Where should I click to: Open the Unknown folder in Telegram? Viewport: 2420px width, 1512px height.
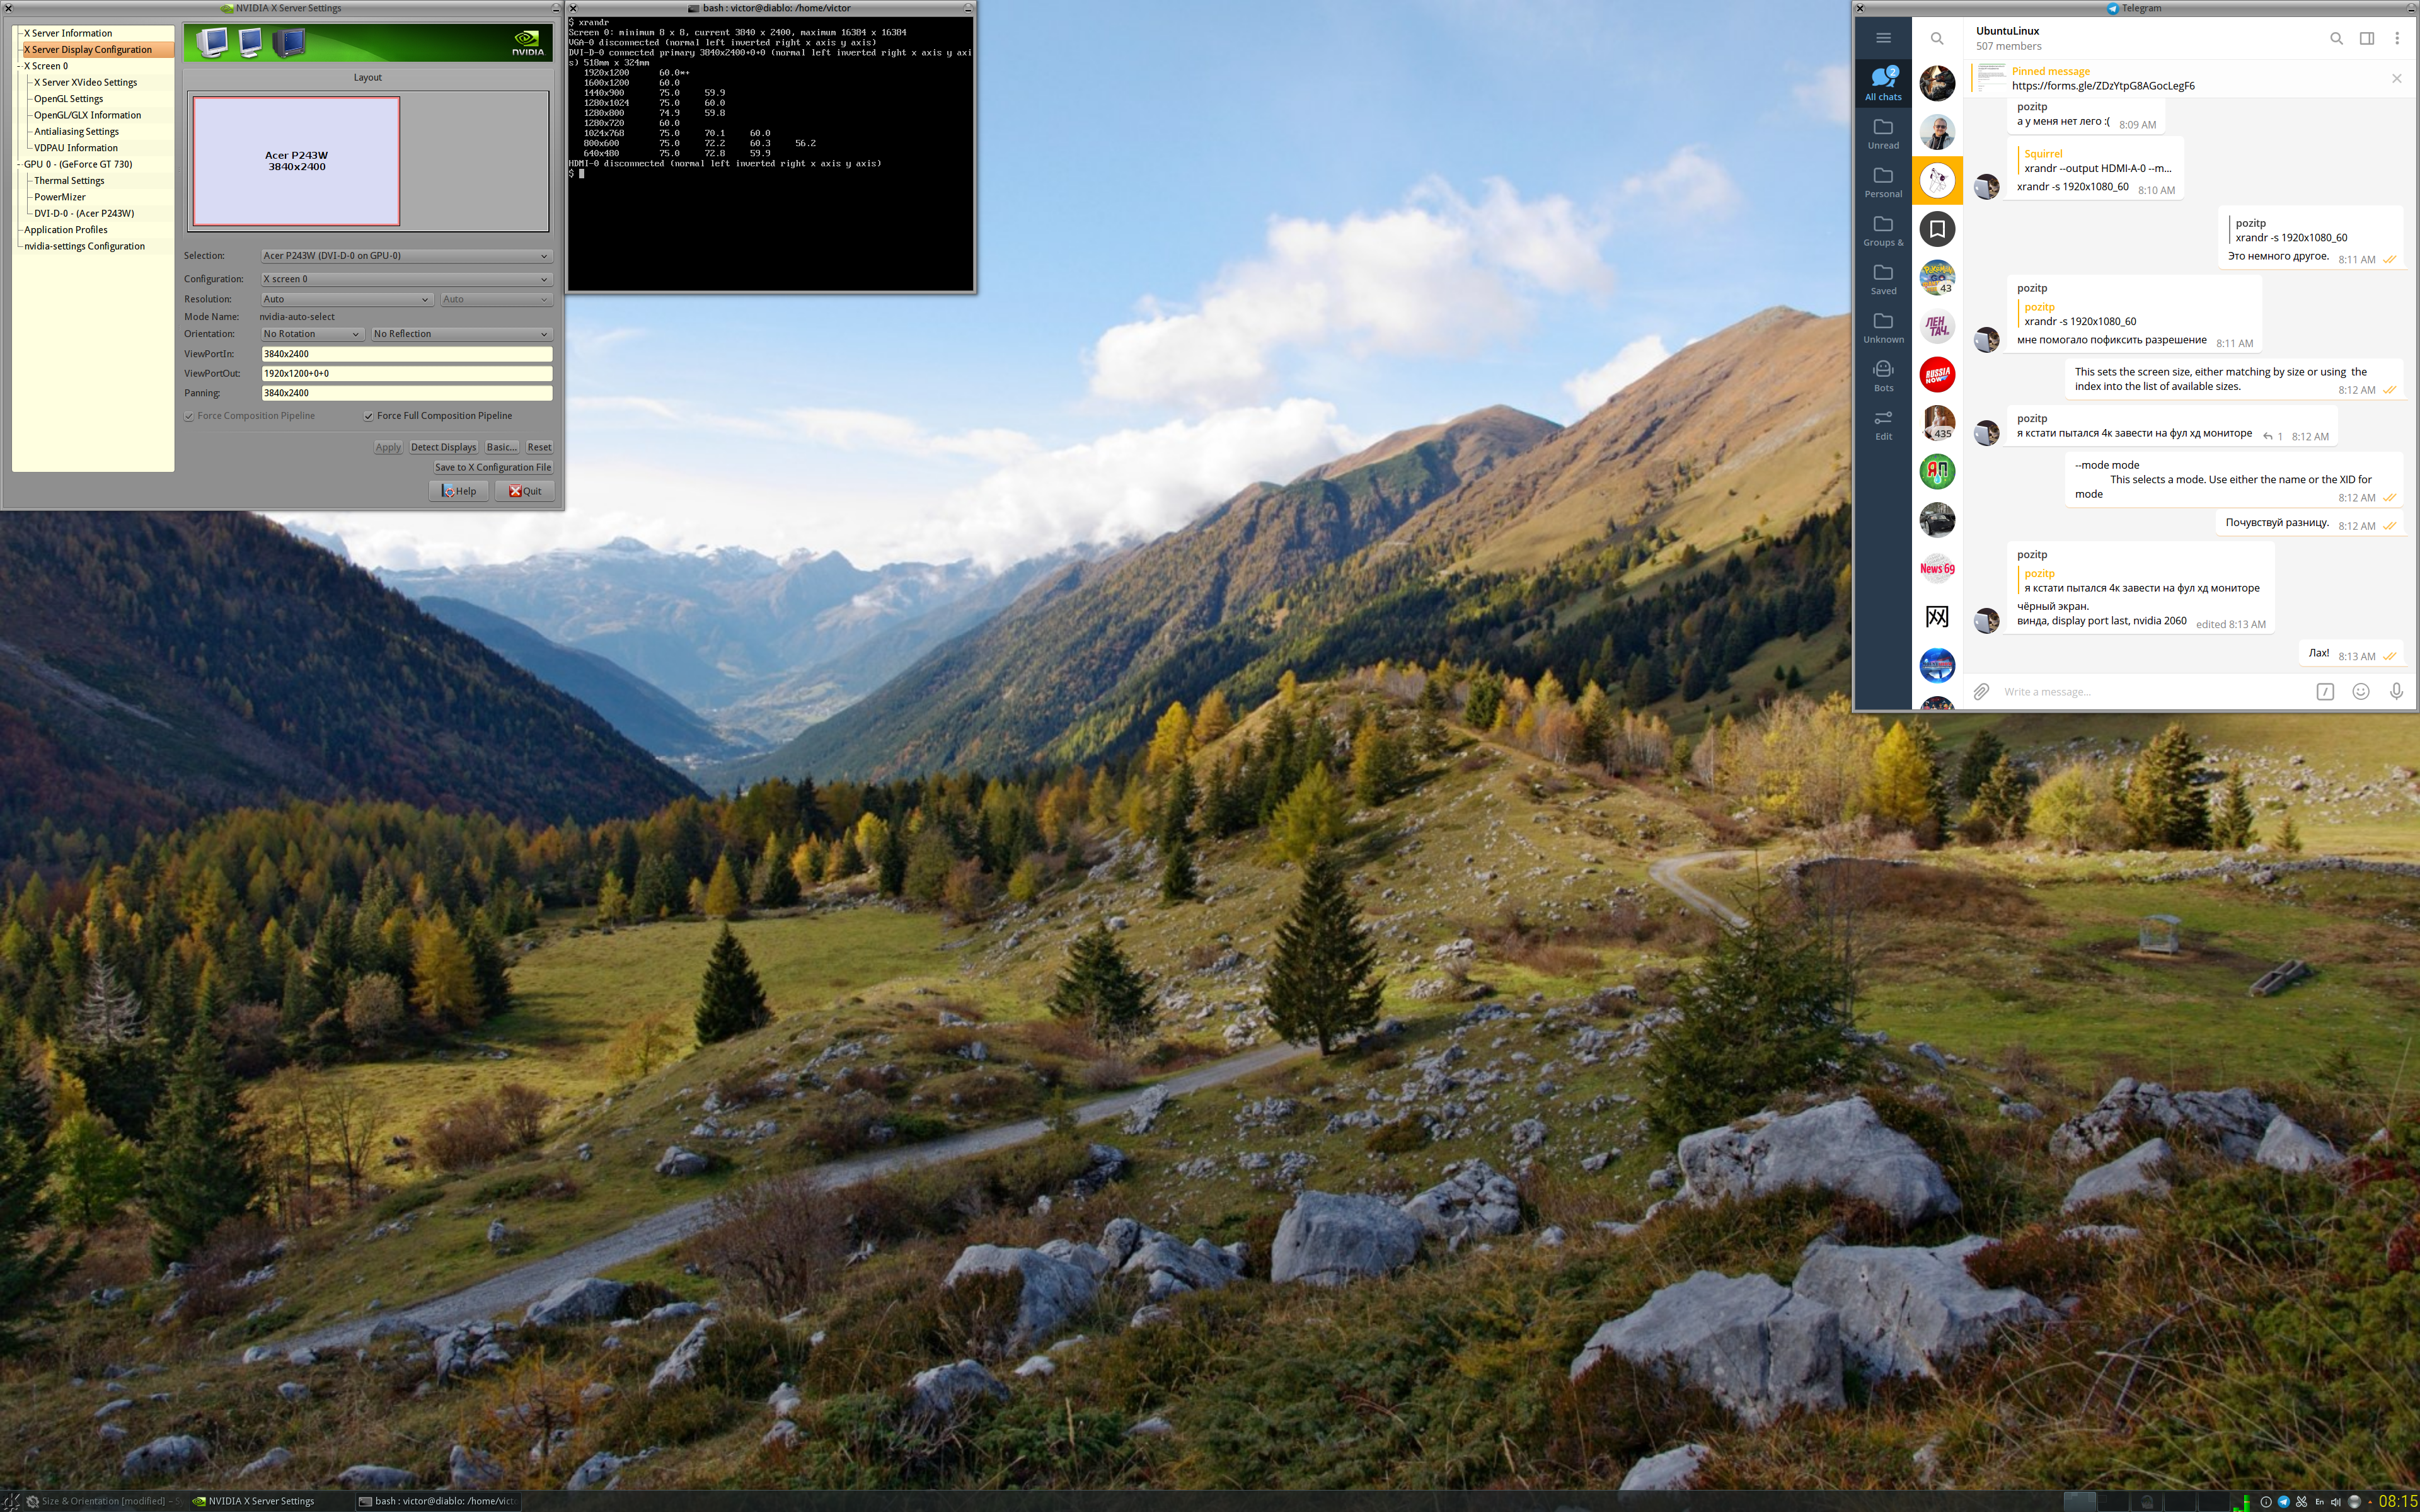[x=1883, y=327]
